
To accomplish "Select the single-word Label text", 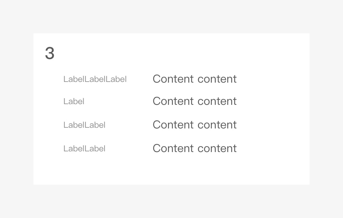I will (x=74, y=101).
